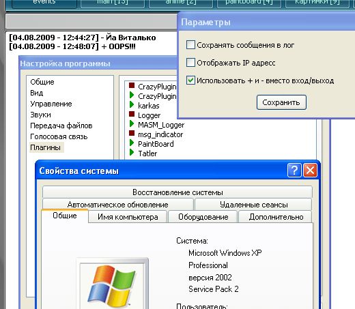Click the Windows XP logo image
The width and height of the screenshot is (355, 309).
[x=112, y=285]
